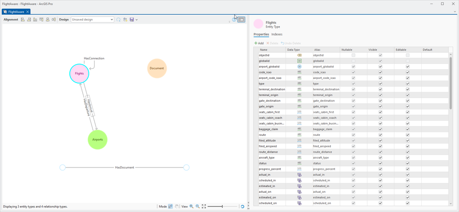
Task: Open data type cell for aircraft_type
Action: [x=299, y=157]
